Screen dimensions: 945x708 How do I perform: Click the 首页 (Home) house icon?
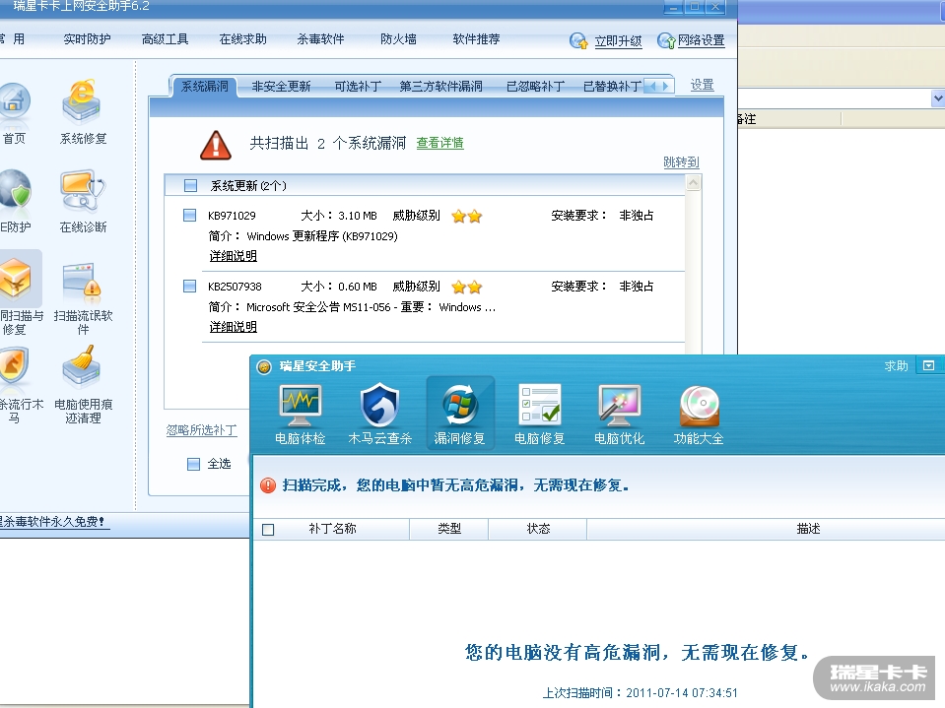pos(13,101)
